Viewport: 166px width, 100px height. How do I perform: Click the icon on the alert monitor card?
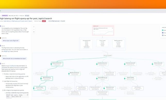[x=112, y=28]
